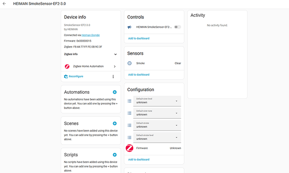
Task: Click the Zigbee icon beside Firmware
Action: [129, 148]
